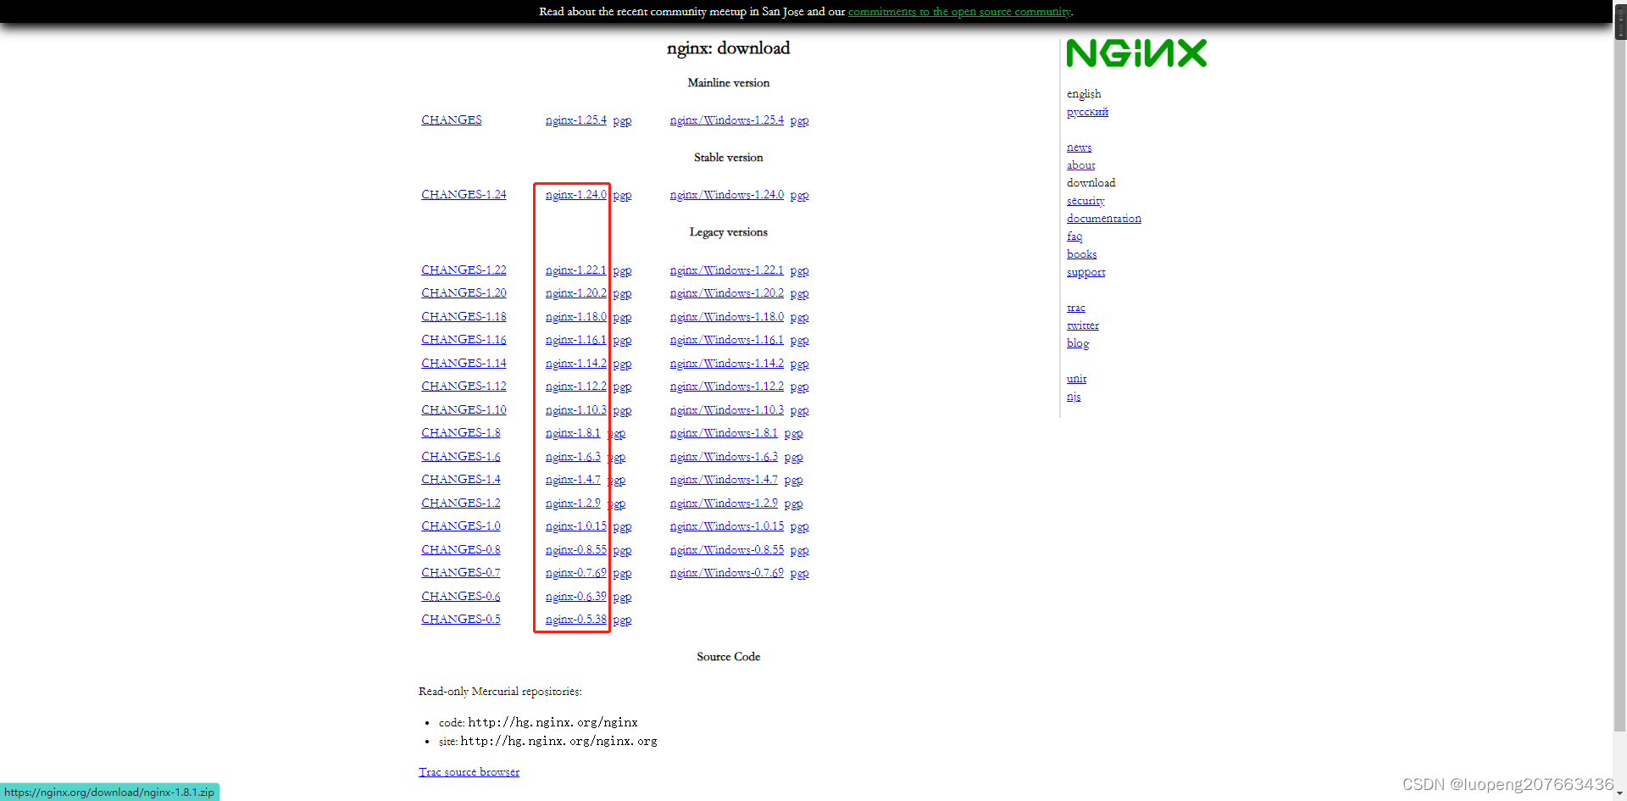The image size is (1627, 801).
Task: Open CHANGES-1.20 link
Action: click(x=464, y=293)
